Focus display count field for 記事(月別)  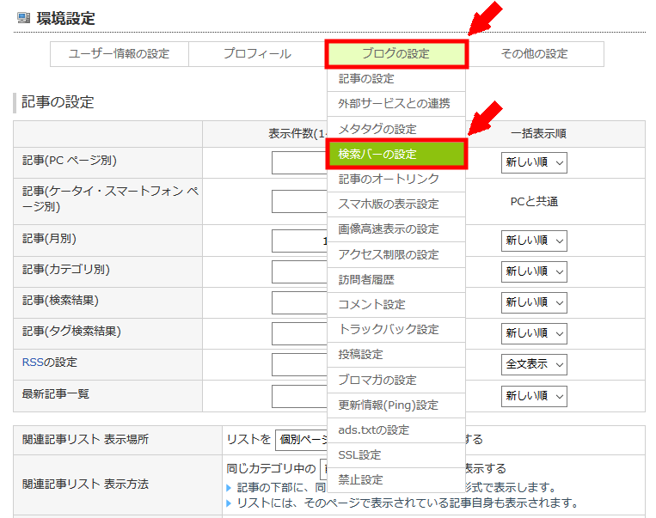pos(299,241)
